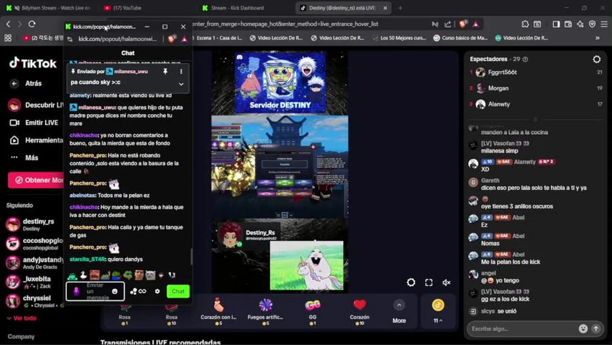Go back in browser history
This screenshot has width=612, height=345.
tap(8, 24)
